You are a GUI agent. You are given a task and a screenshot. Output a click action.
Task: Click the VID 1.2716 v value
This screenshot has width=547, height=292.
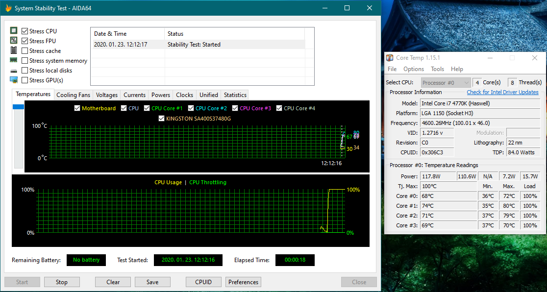click(x=437, y=133)
